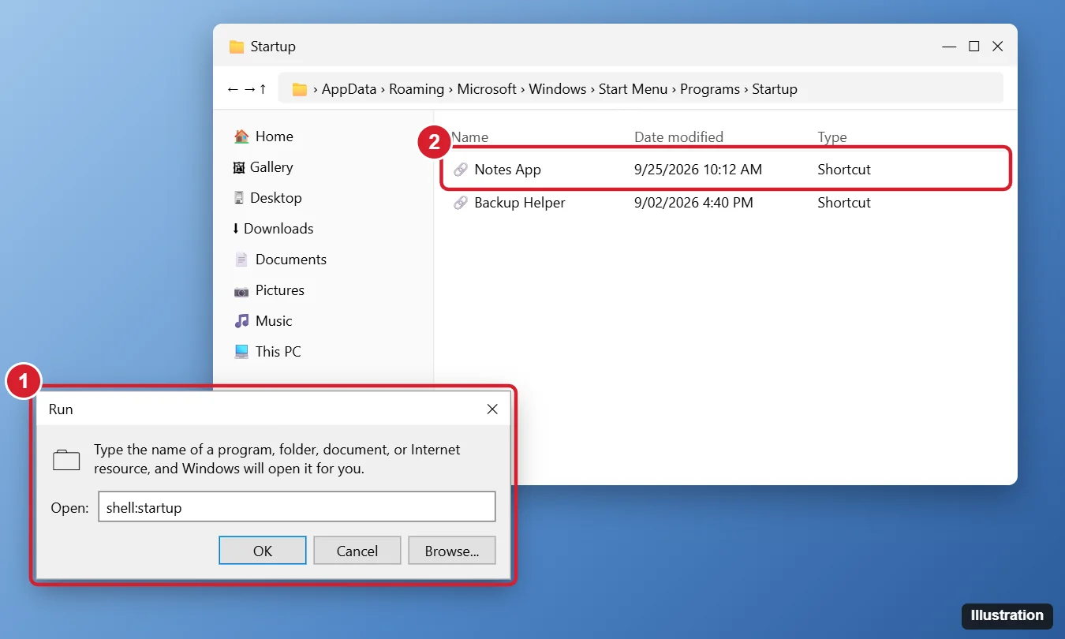Image resolution: width=1065 pixels, height=639 pixels.
Task: Open Downloads via its arrow icon
Action: tap(236, 229)
